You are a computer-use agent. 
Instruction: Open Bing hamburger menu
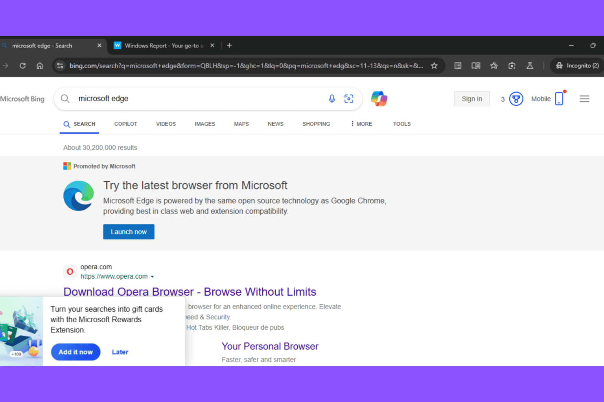[x=584, y=99]
